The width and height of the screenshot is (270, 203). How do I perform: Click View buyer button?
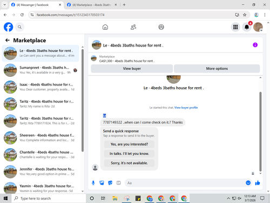point(132,69)
